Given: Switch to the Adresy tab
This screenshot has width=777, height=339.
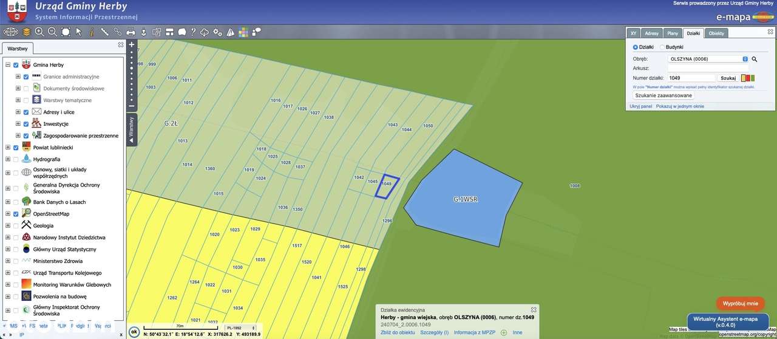Looking at the screenshot, I should [x=652, y=33].
